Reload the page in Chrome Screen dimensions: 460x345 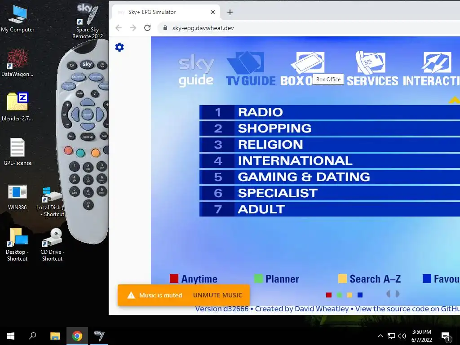coord(147,28)
